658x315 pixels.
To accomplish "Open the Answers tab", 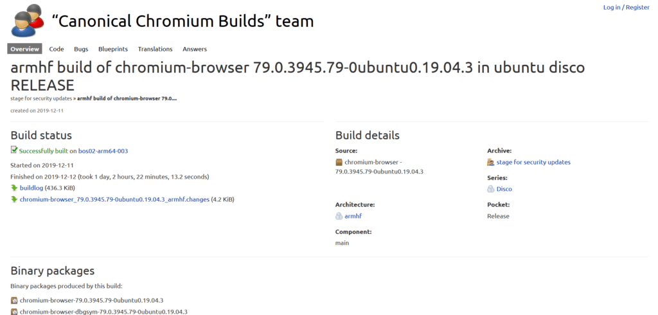I will [x=195, y=49].
